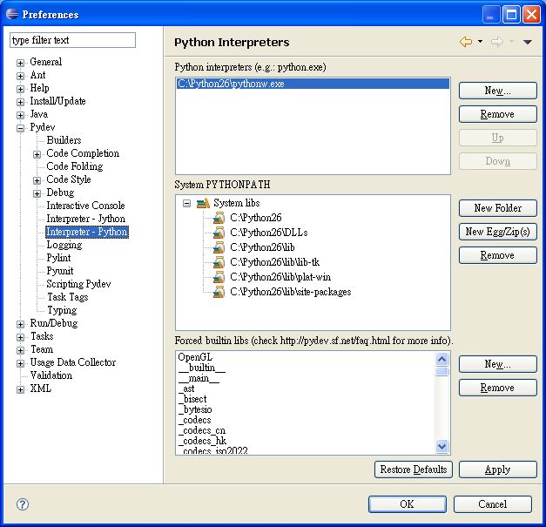The width and height of the screenshot is (546, 527).
Task: Select Validation preference page
Action: point(51,375)
